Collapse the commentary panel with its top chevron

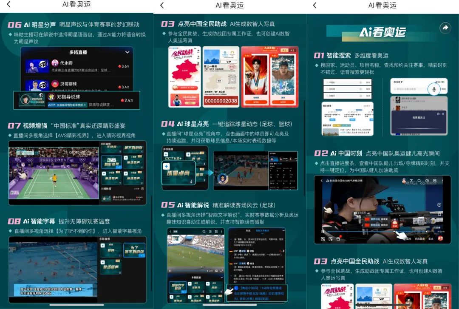[283, 231]
